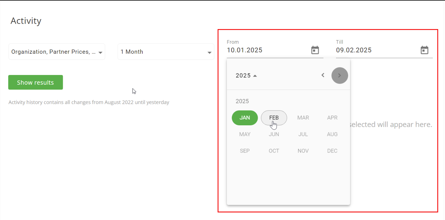Pick AUG in the month grid
The width and height of the screenshot is (445, 220).
point(332,134)
